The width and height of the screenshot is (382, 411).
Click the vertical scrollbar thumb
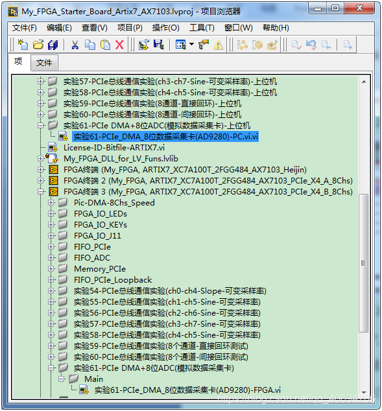(363, 263)
